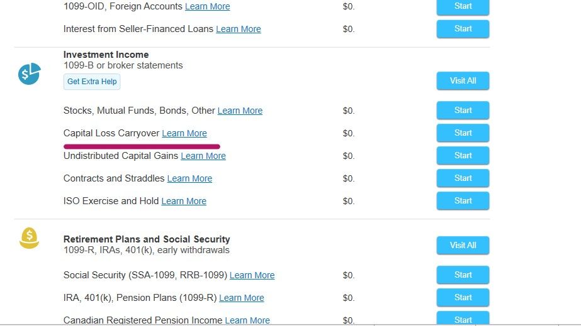Start Stocks, Mutual Funds, Bonds, Other
The height and width of the screenshot is (326, 581).
pyautogui.click(x=463, y=110)
